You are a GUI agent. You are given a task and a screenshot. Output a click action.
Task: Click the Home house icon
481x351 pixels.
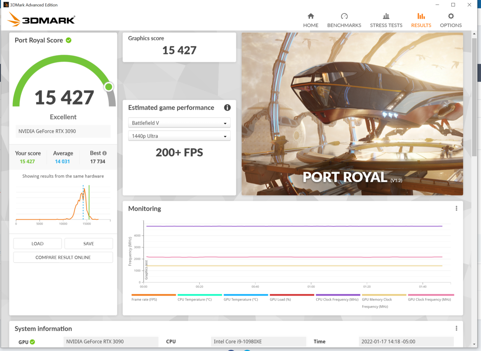tap(310, 16)
